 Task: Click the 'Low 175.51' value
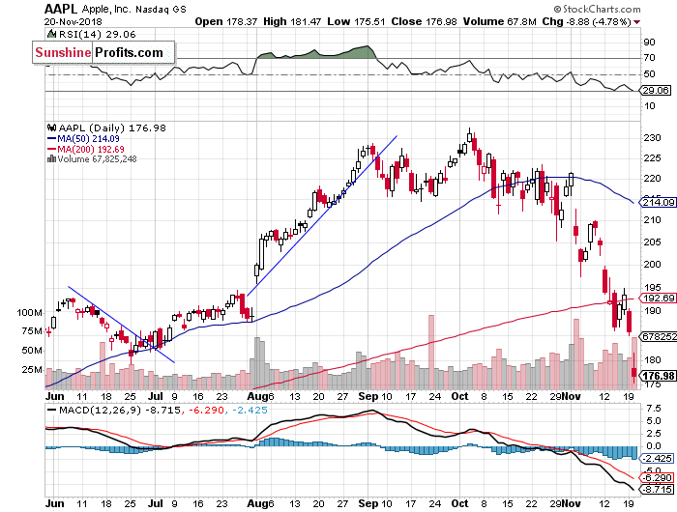[356, 21]
